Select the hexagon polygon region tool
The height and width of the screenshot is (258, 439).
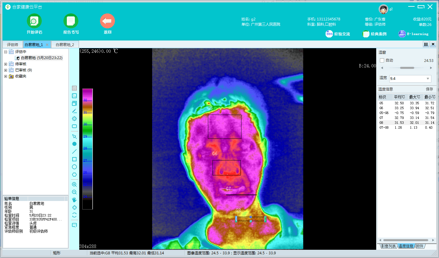(74, 175)
